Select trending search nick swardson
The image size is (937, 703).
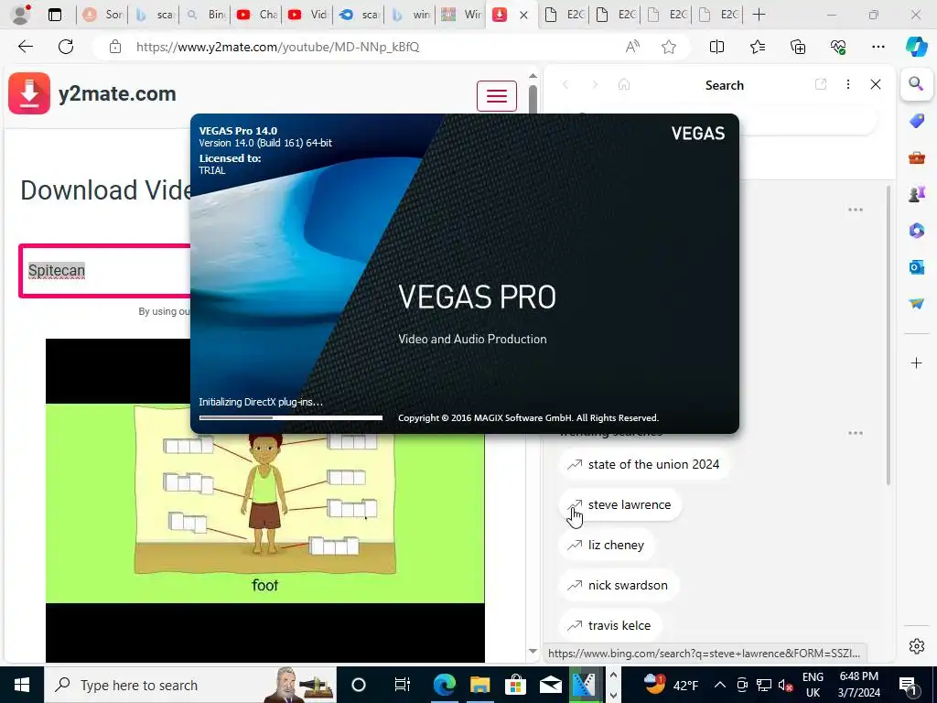click(x=619, y=585)
